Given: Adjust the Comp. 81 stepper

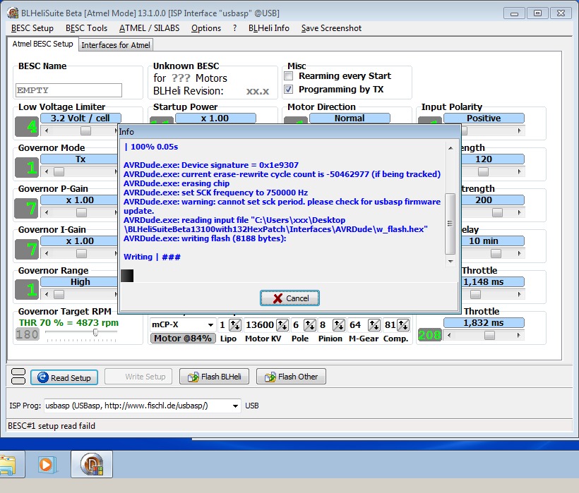Looking at the screenshot, I should click(403, 325).
